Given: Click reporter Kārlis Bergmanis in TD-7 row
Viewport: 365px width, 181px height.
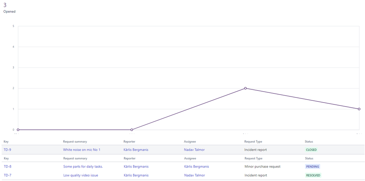Looking at the screenshot, I should [136, 176].
